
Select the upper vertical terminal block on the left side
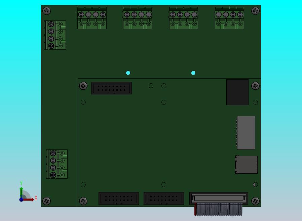pos(55,35)
